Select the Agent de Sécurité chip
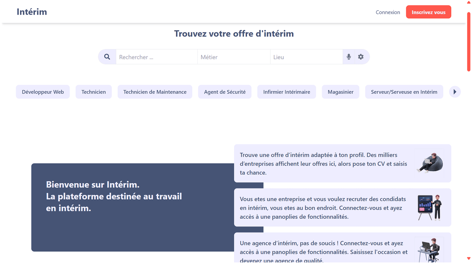This screenshot has width=473, height=271. pyautogui.click(x=225, y=92)
